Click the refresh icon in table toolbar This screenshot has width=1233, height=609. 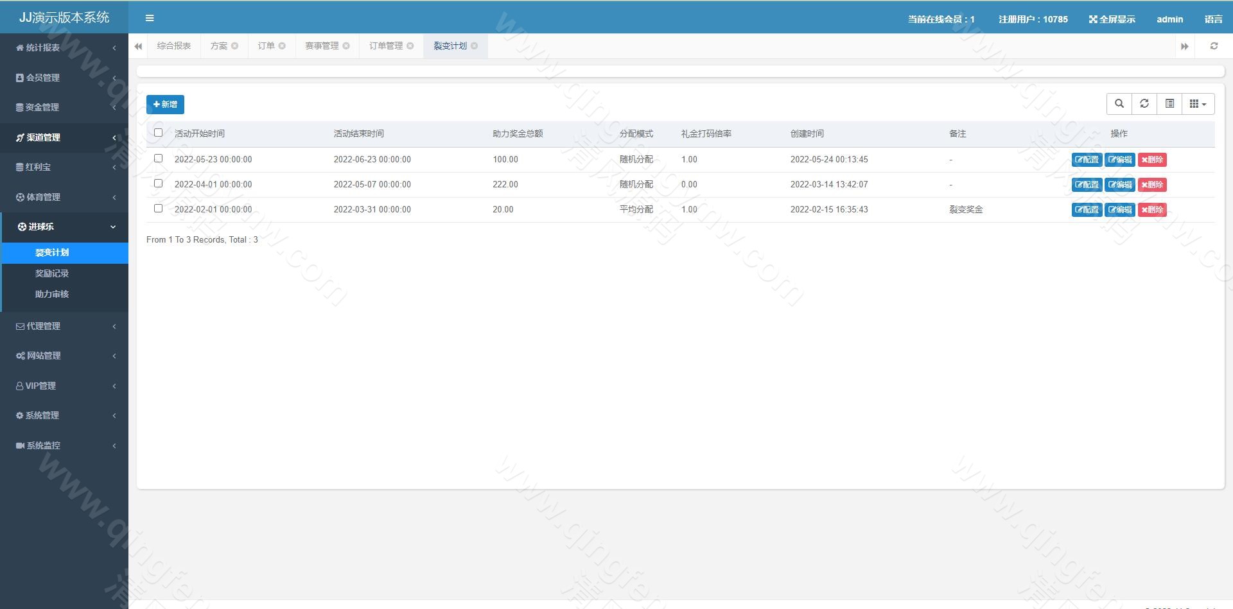coord(1144,103)
